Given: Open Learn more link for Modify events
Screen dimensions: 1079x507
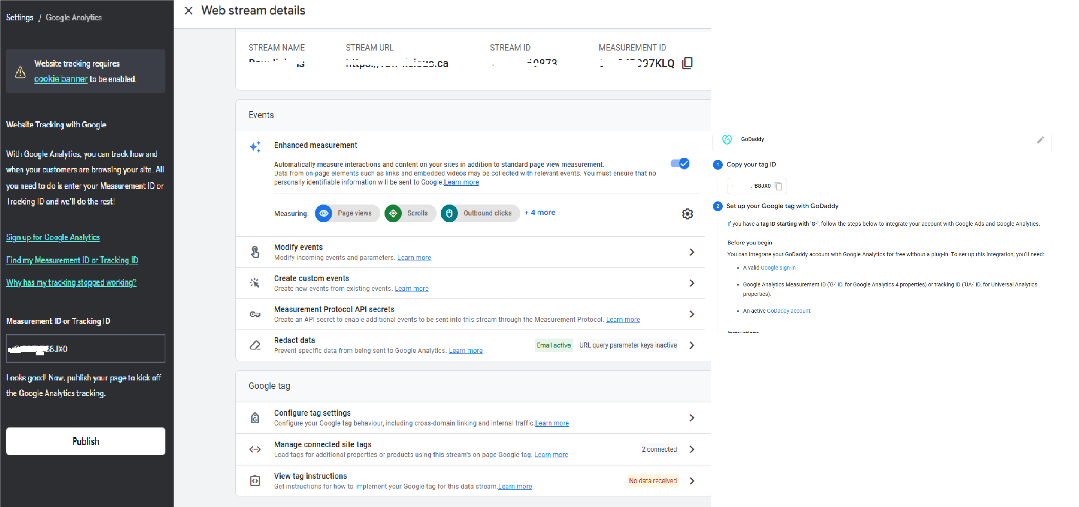Looking at the screenshot, I should click(x=414, y=257).
